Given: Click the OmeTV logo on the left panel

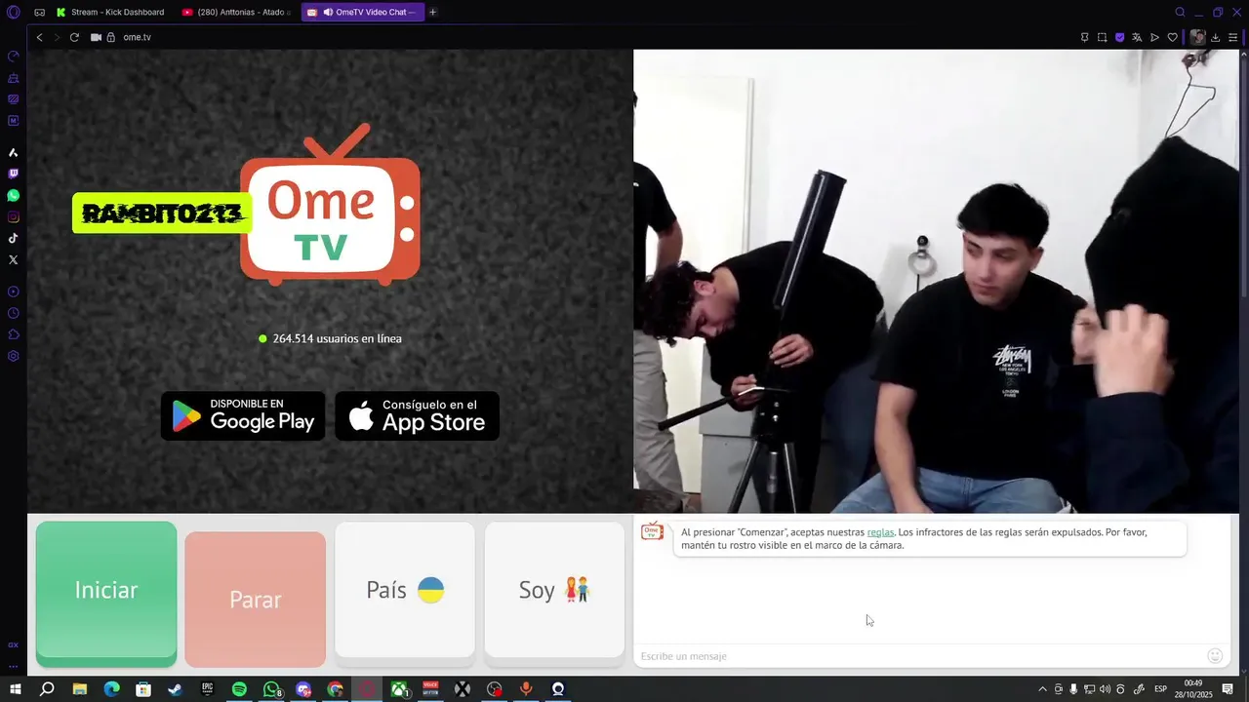Looking at the screenshot, I should 330,205.
